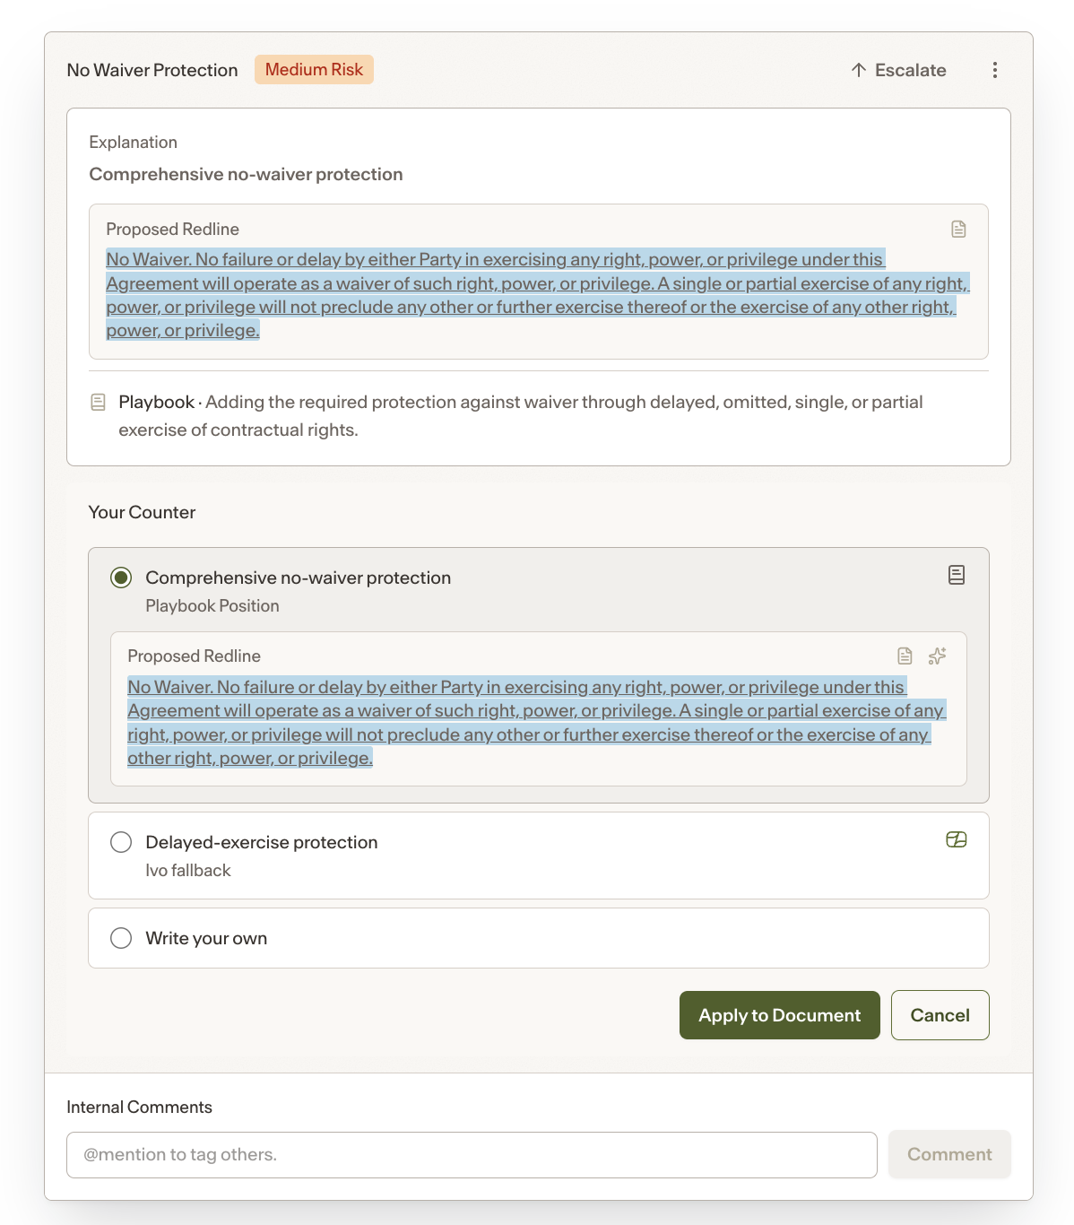Select Comprehensive no-waiver protection radio button

[121, 578]
